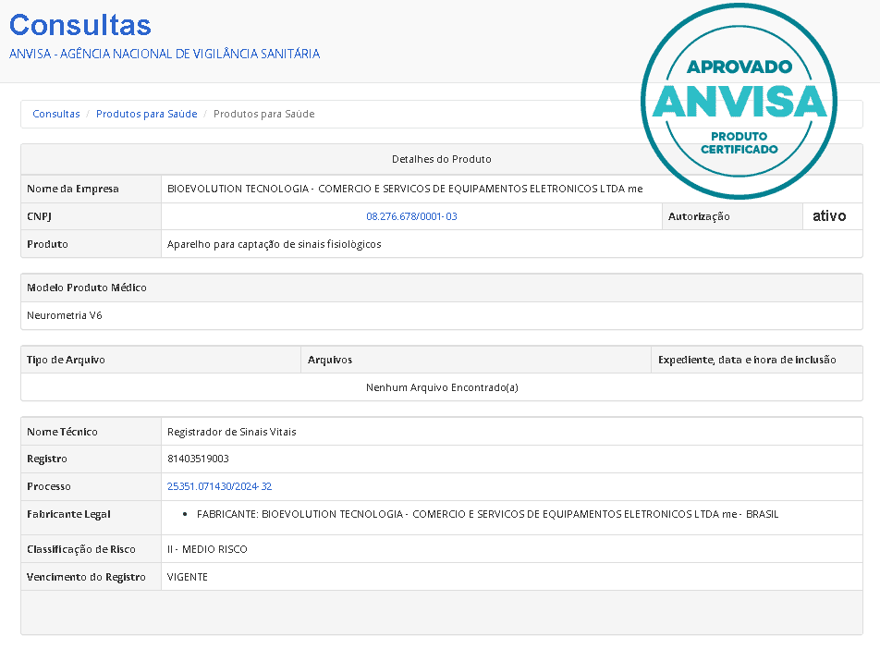Click the APROVADO ANVISA certification stamp
880x649 pixels.
[x=739, y=100]
